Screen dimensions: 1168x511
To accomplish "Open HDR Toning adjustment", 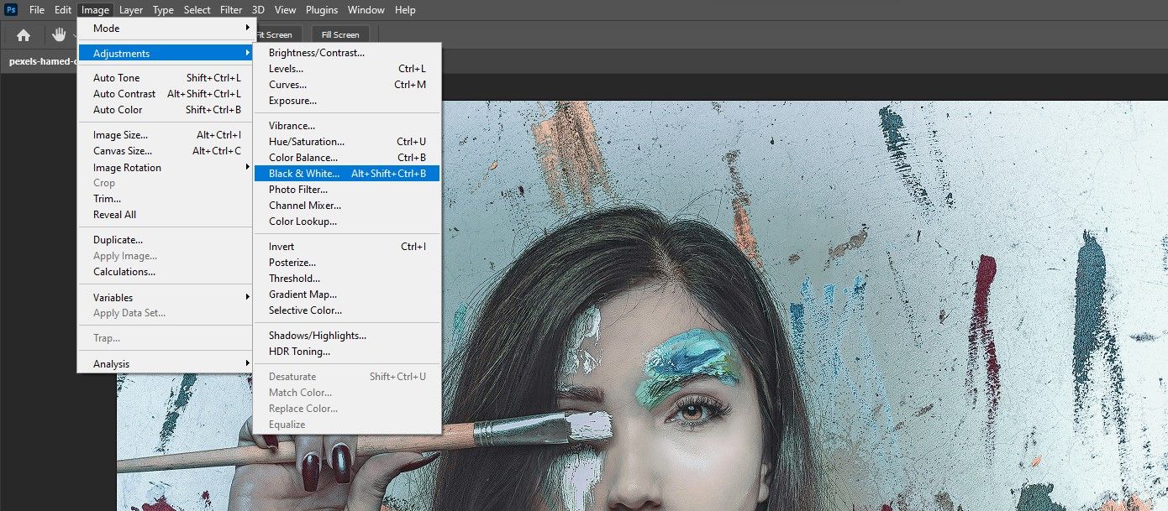I will click(x=347, y=352).
